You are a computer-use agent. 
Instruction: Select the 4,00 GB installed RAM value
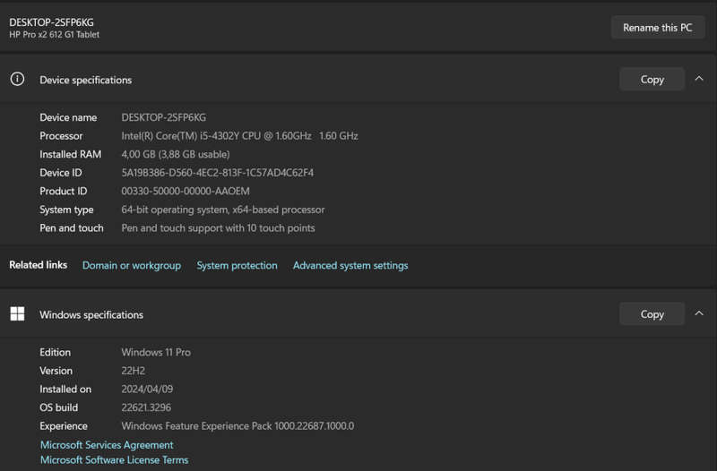tap(176, 154)
